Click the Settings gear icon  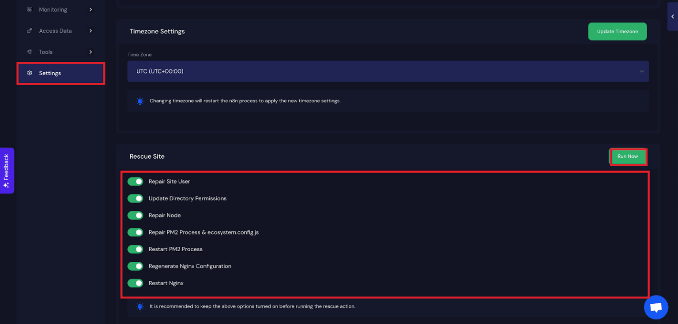(x=30, y=73)
